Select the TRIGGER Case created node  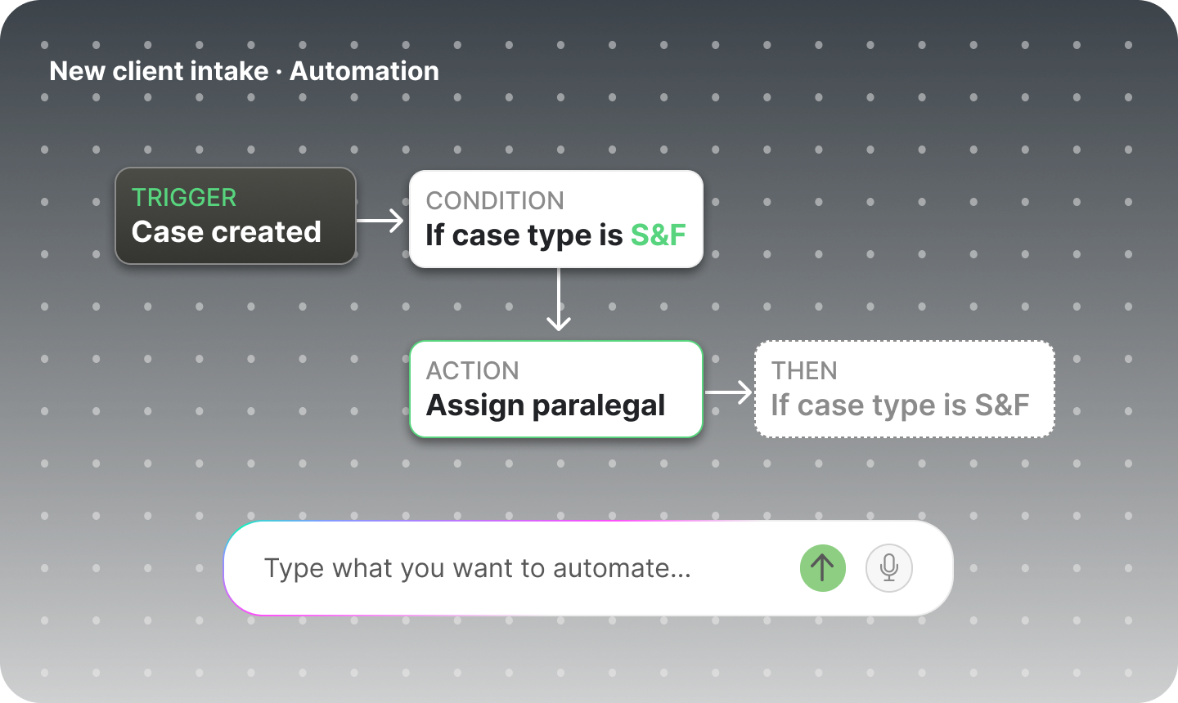[x=236, y=216]
